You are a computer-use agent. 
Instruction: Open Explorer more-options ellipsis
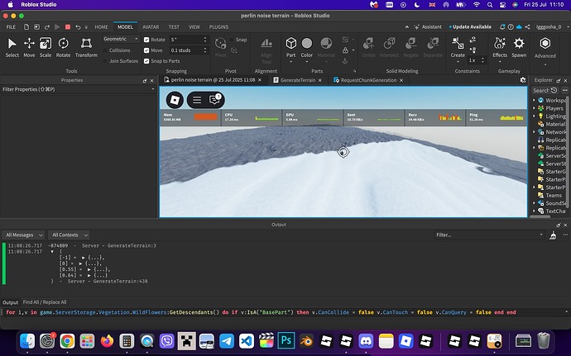coord(565,90)
